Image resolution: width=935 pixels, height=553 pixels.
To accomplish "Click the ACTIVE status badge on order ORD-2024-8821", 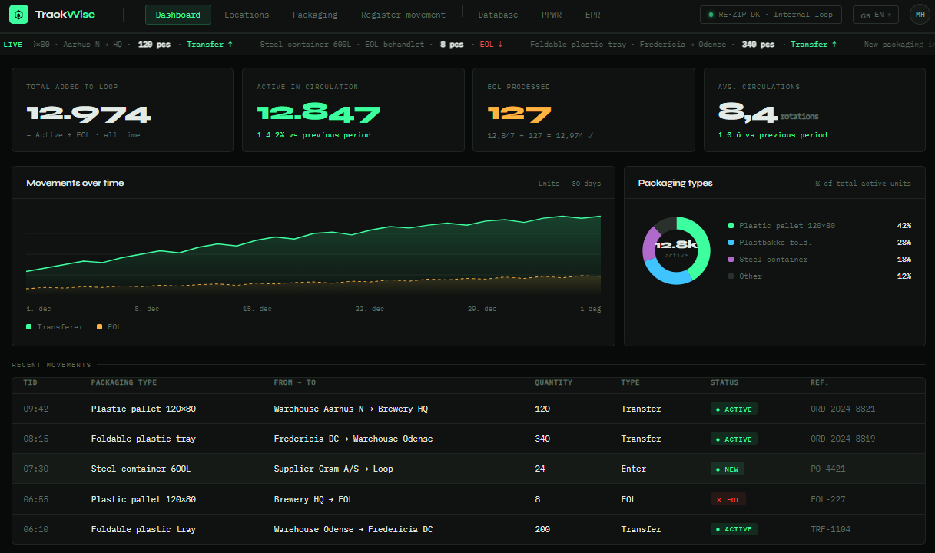I will point(734,409).
